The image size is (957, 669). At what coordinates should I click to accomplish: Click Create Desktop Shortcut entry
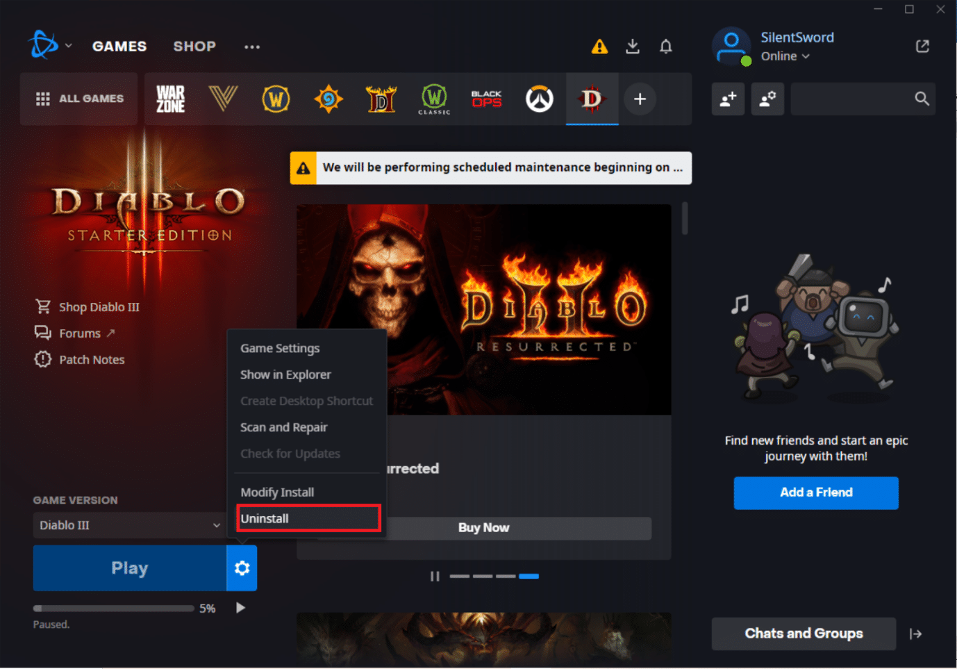click(x=307, y=401)
